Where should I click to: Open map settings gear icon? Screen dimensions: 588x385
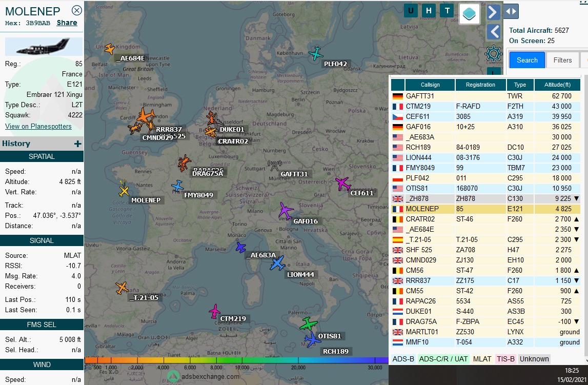pos(493,53)
